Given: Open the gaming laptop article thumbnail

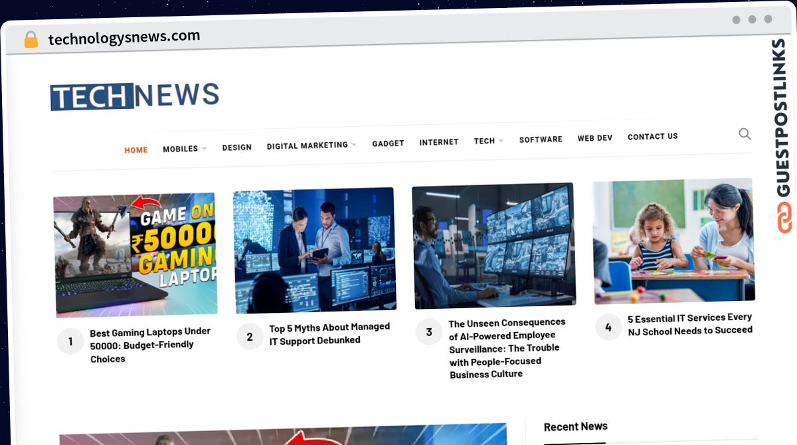Looking at the screenshot, I should click(x=135, y=254).
